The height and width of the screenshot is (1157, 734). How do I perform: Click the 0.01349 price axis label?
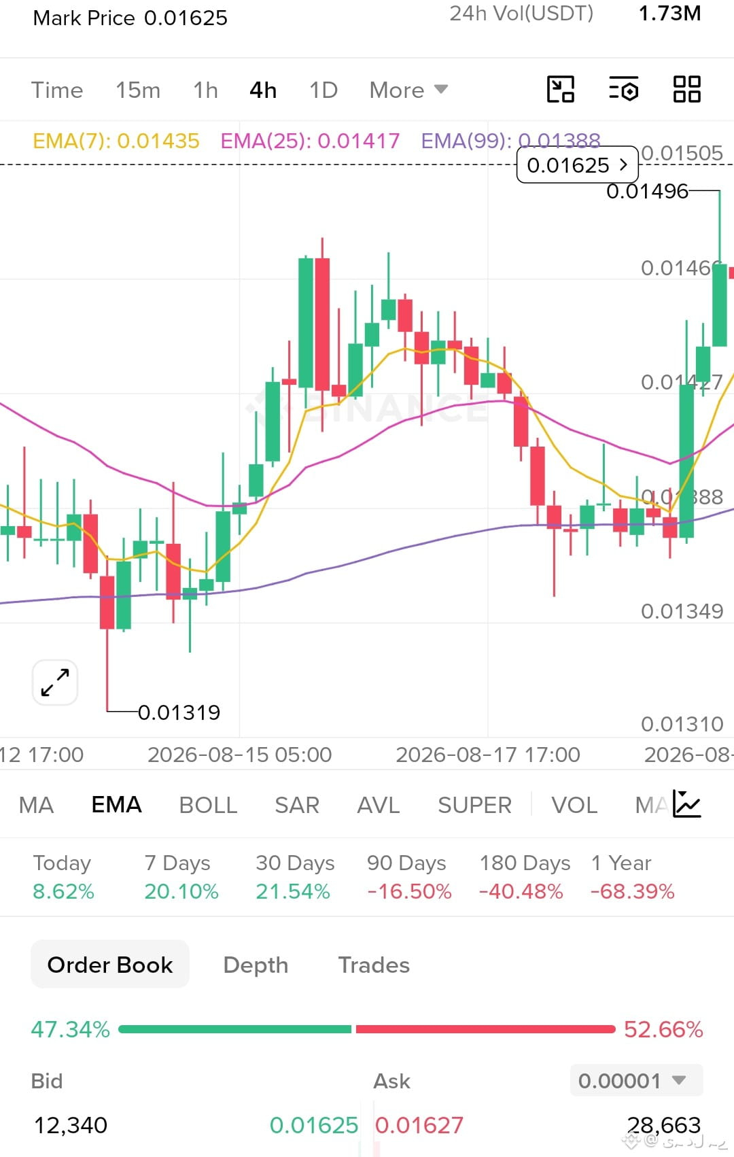[x=682, y=611]
